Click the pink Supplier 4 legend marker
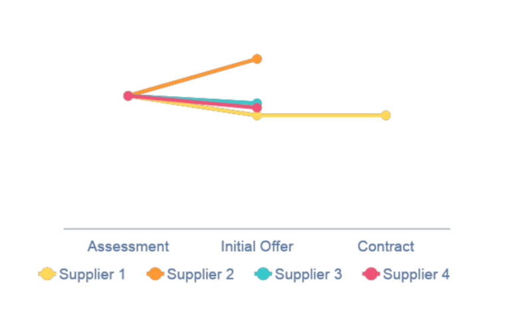 pos(371,274)
